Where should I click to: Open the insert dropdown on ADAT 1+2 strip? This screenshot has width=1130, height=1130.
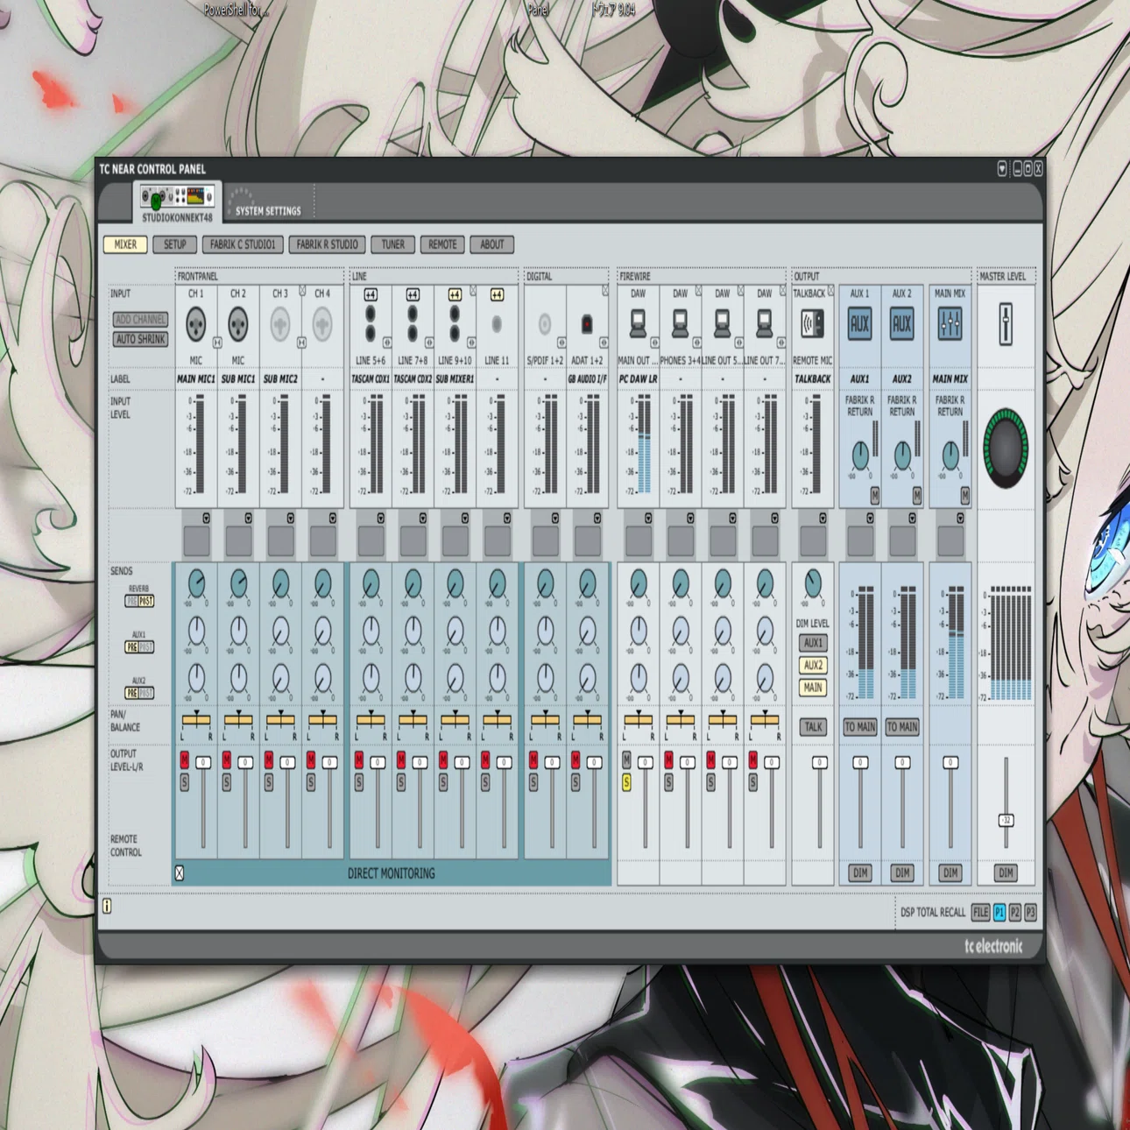click(597, 519)
